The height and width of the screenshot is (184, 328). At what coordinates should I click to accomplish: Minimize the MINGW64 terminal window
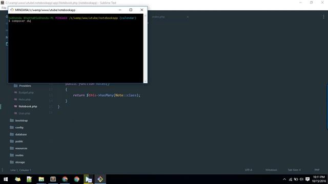(120, 10)
